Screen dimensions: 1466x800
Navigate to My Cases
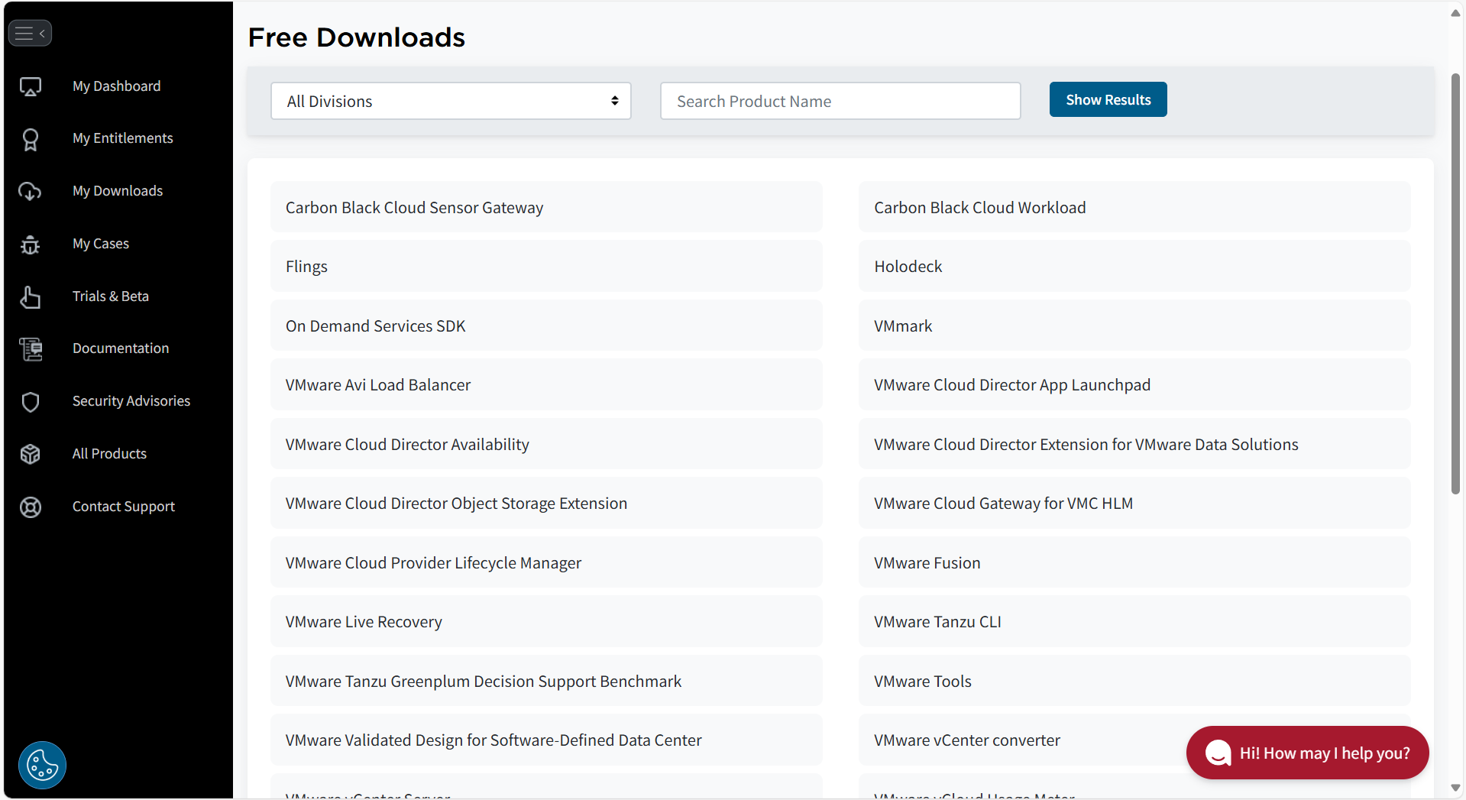pyautogui.click(x=101, y=244)
